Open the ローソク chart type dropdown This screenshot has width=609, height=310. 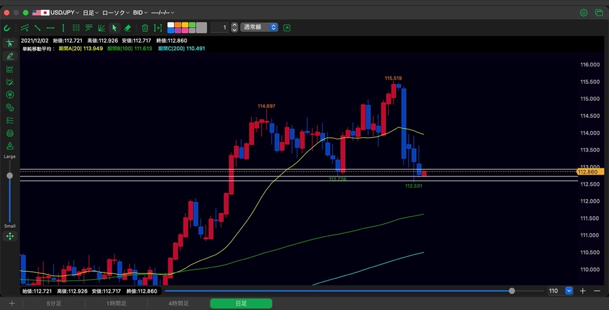coord(115,13)
